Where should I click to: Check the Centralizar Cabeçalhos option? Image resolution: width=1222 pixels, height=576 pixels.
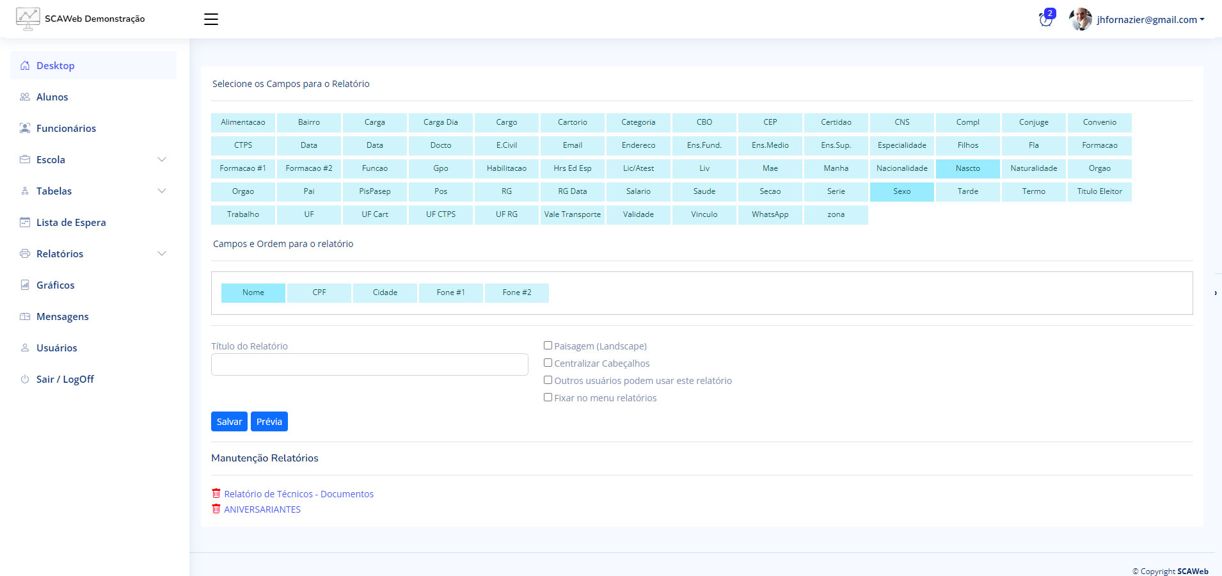point(548,363)
